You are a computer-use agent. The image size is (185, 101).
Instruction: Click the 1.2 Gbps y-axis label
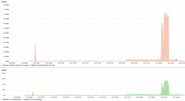[6, 5]
